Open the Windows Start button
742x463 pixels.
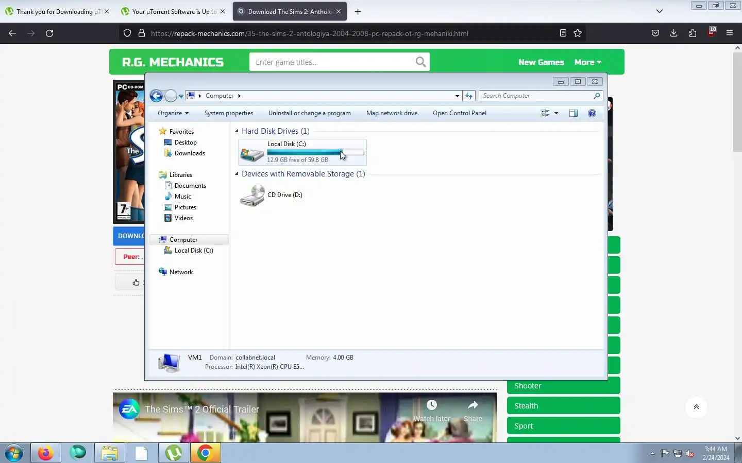coord(14,453)
